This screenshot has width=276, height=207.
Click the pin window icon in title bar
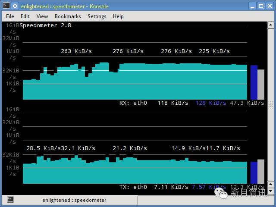click(x=15, y=6)
